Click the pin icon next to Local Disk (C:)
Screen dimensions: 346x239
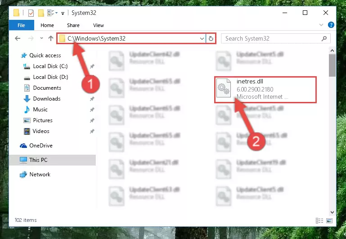(x=92, y=66)
